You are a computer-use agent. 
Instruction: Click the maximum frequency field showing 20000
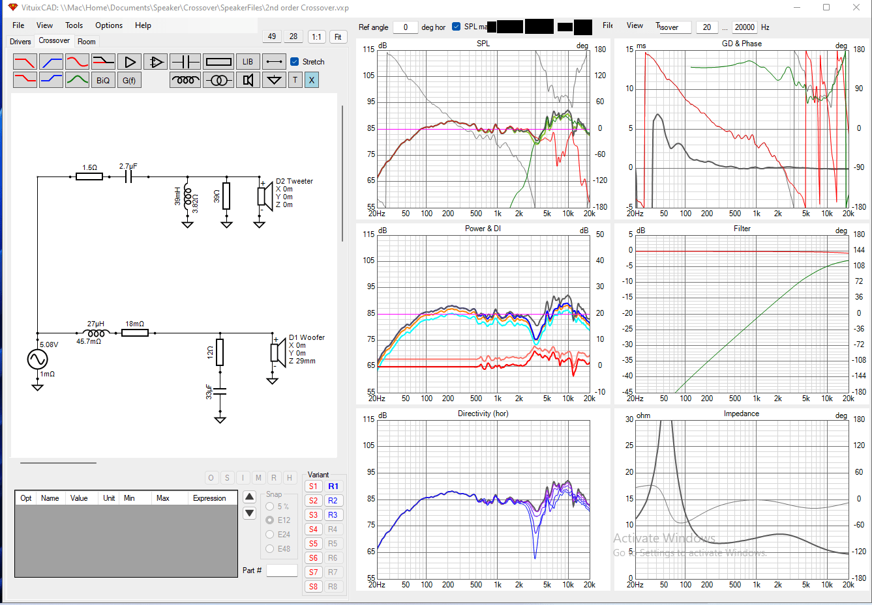(744, 27)
